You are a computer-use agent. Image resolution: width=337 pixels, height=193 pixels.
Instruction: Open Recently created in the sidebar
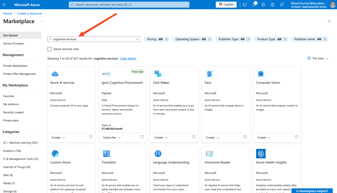(13, 112)
